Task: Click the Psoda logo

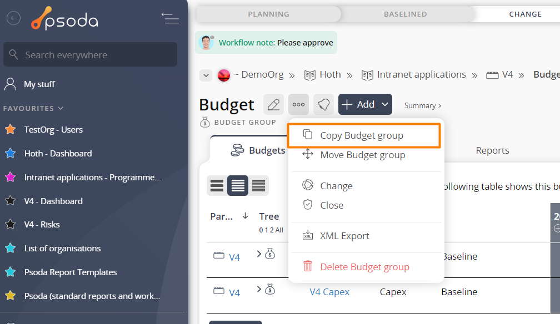Action: pos(64,18)
